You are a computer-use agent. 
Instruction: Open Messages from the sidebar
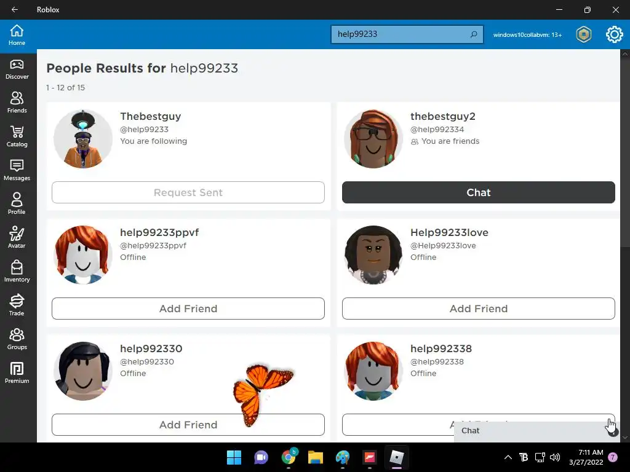click(x=17, y=171)
